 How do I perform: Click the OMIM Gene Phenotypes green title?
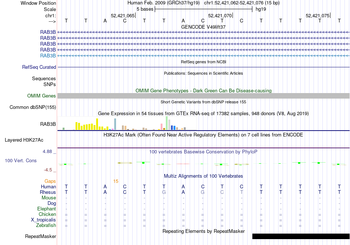pos(203,91)
